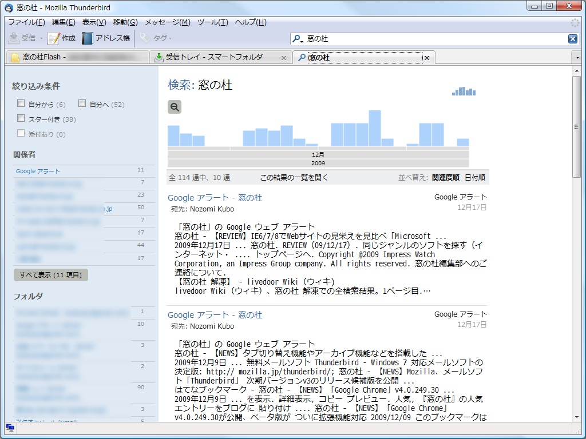Click the Thunderbird icon in the title bar
The width and height of the screenshot is (586, 439).
(x=9, y=7)
